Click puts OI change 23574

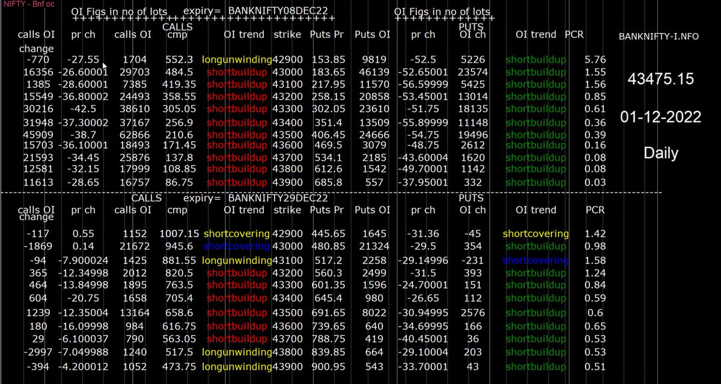[473, 72]
